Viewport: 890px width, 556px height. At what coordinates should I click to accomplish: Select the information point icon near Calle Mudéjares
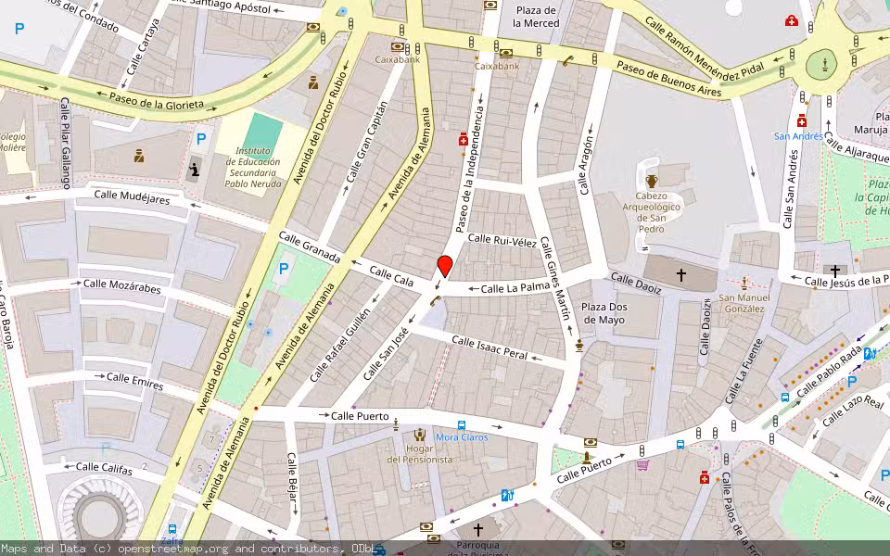[x=194, y=169]
